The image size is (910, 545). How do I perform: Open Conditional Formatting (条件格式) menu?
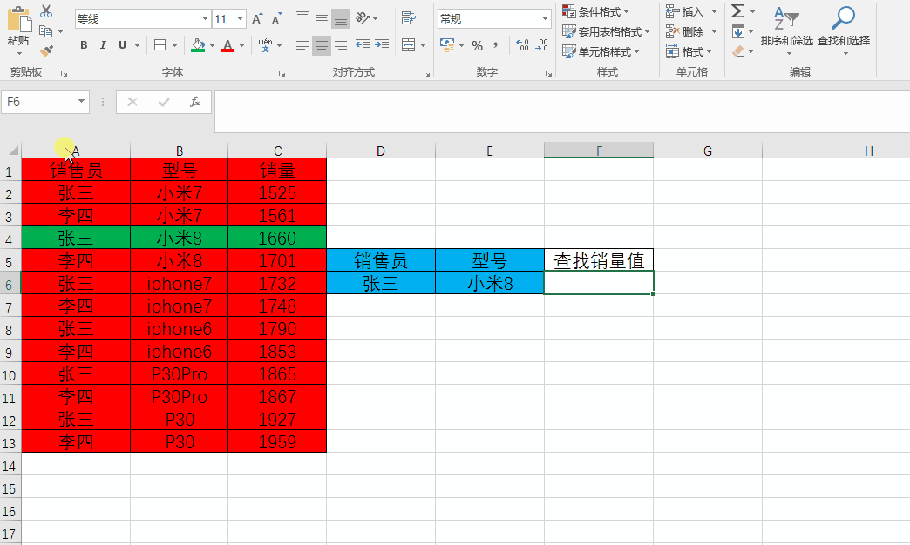tap(595, 11)
